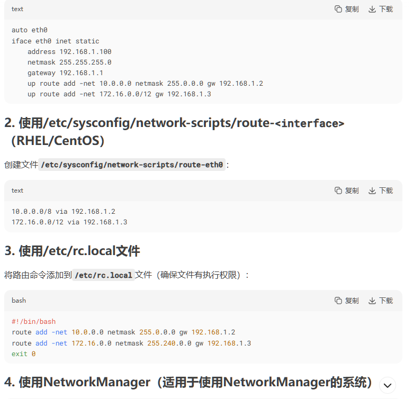
Task: Download the rc.local bash script
Action: [x=381, y=301]
